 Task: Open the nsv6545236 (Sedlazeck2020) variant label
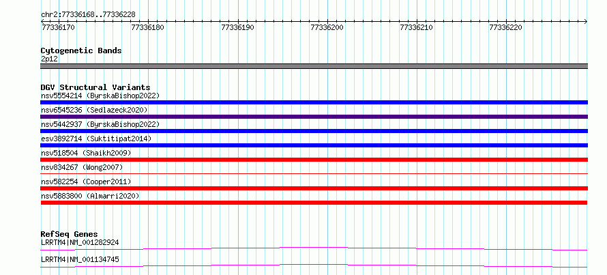(x=94, y=110)
